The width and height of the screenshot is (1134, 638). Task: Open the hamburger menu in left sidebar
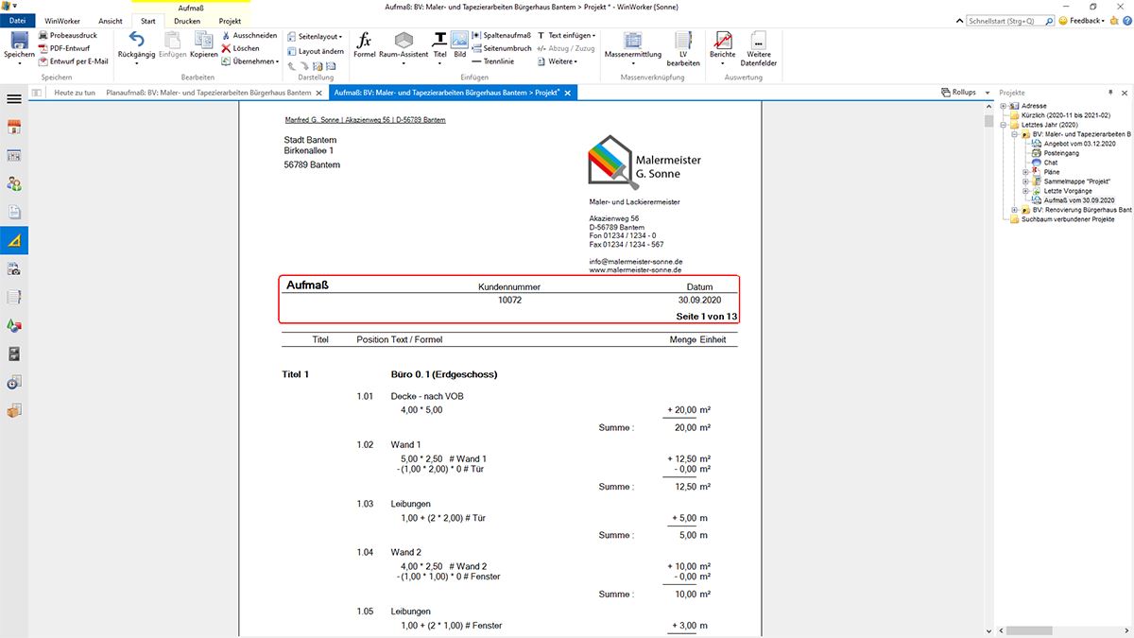(14, 98)
